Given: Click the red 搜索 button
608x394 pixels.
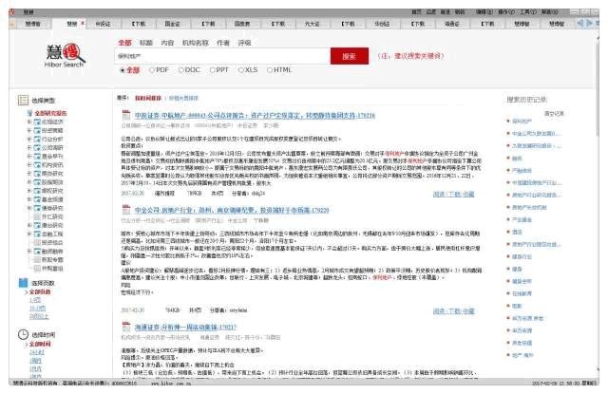Looking at the screenshot, I should pyautogui.click(x=349, y=56).
